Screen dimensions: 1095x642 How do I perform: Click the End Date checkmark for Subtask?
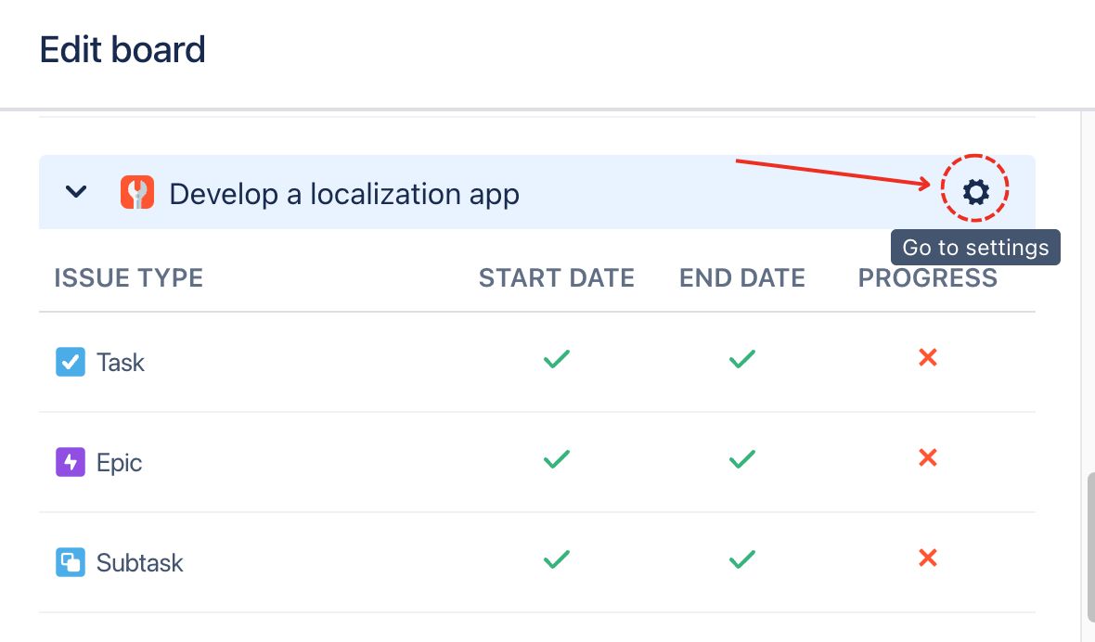pos(741,559)
